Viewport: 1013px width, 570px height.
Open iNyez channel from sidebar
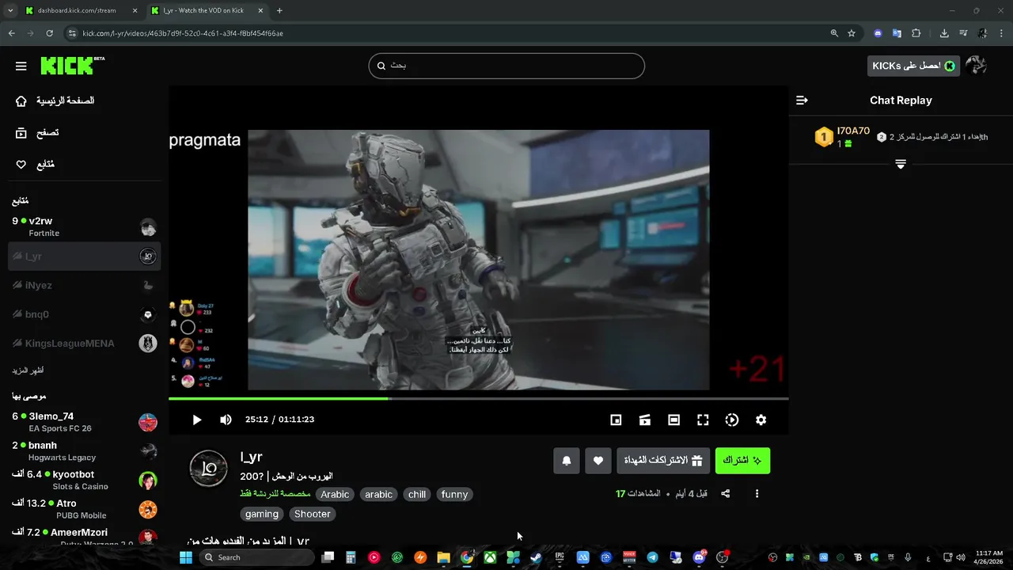coord(84,285)
